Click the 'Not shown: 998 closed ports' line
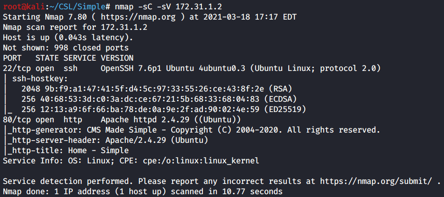Image resolution: width=444 pixels, height=197 pixels. tap(66, 48)
